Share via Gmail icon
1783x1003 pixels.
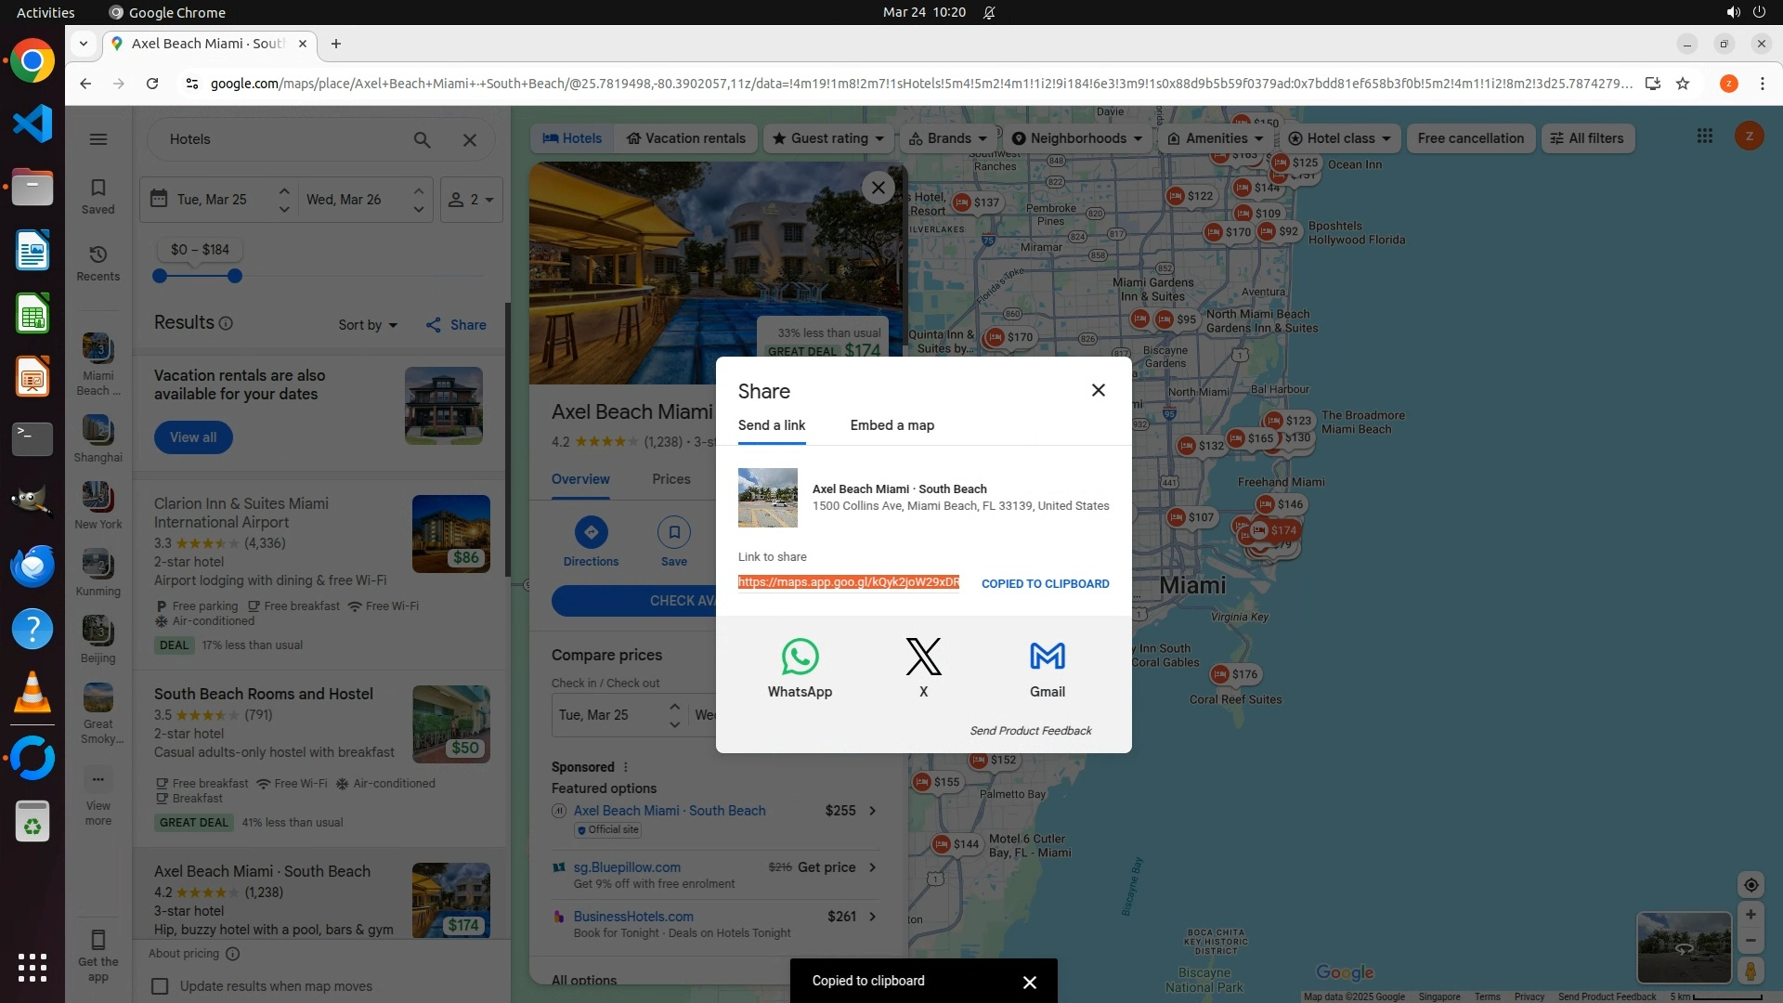pos(1047,658)
